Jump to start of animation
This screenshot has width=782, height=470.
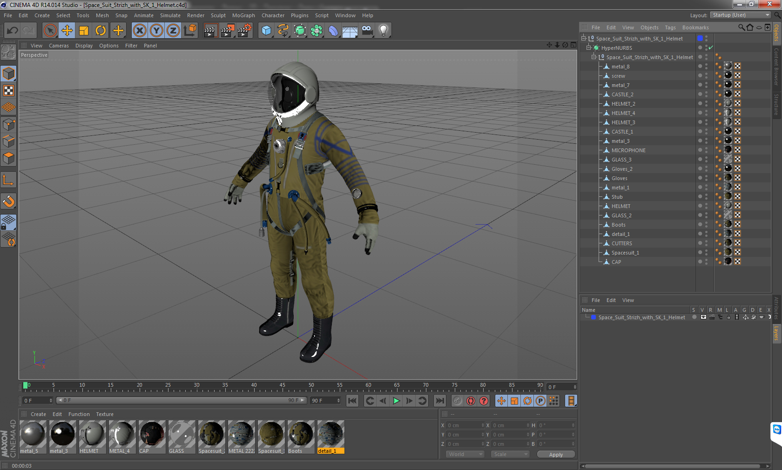pos(352,401)
